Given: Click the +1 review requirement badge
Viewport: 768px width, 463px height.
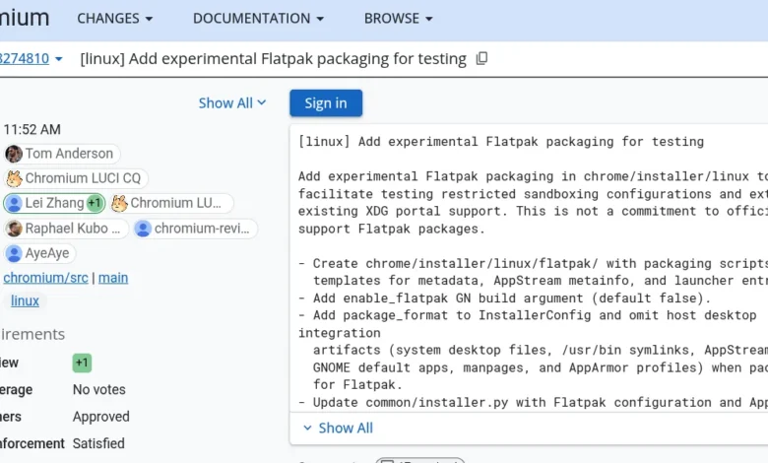Looking at the screenshot, I should pyautogui.click(x=82, y=364).
